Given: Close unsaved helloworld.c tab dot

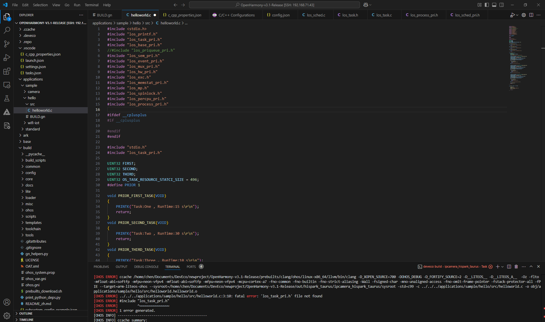Looking at the screenshot, I should click(155, 15).
